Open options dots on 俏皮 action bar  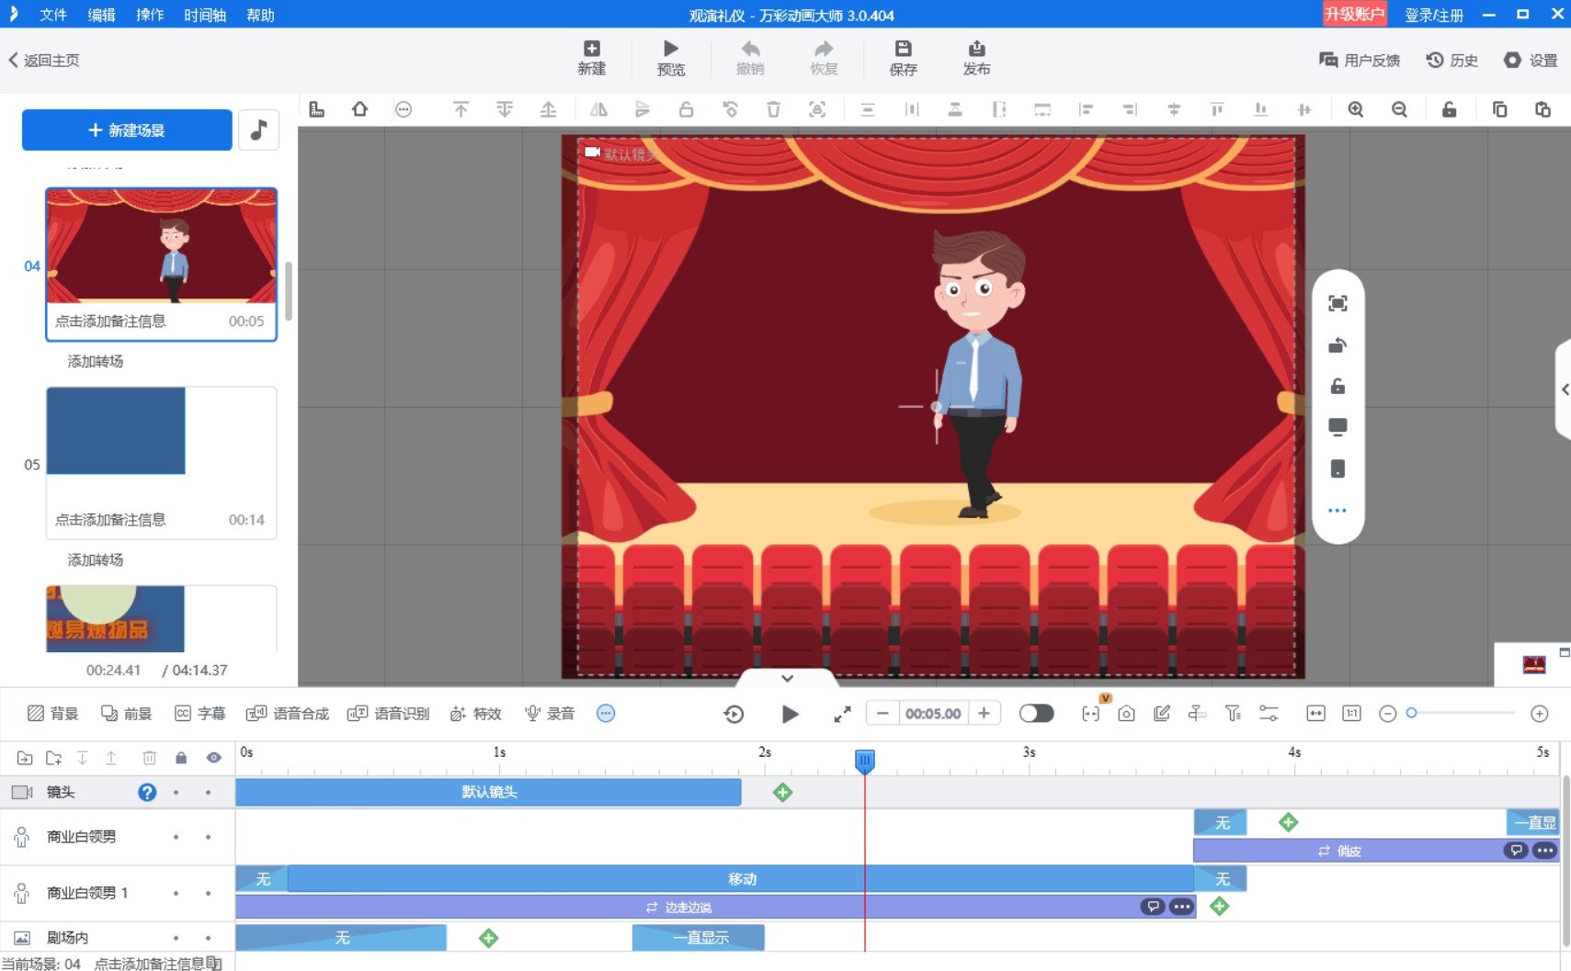tap(1545, 851)
